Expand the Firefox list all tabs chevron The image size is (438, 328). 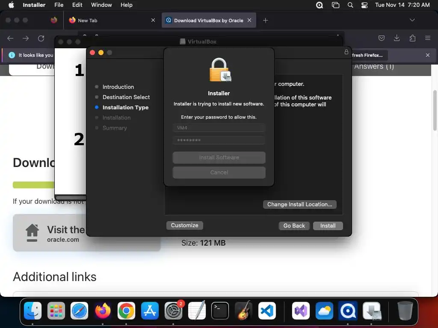[x=412, y=20]
